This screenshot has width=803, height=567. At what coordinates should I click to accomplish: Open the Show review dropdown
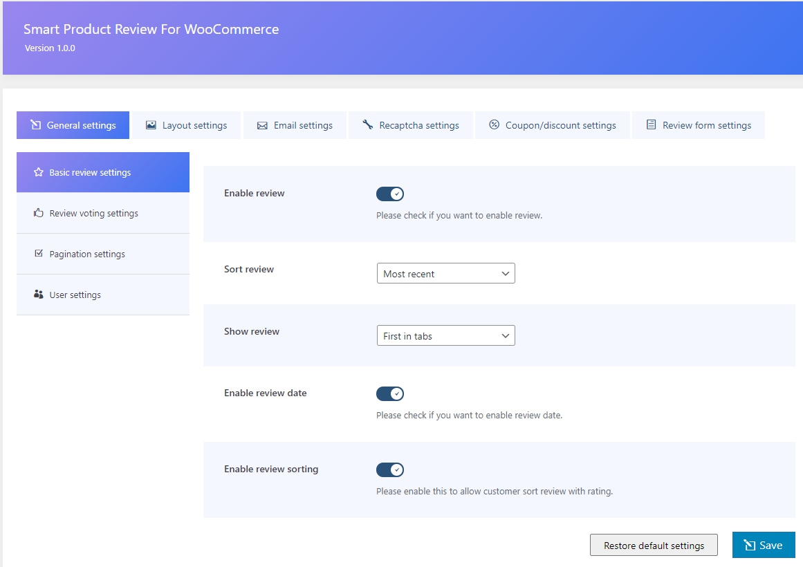pyautogui.click(x=445, y=335)
